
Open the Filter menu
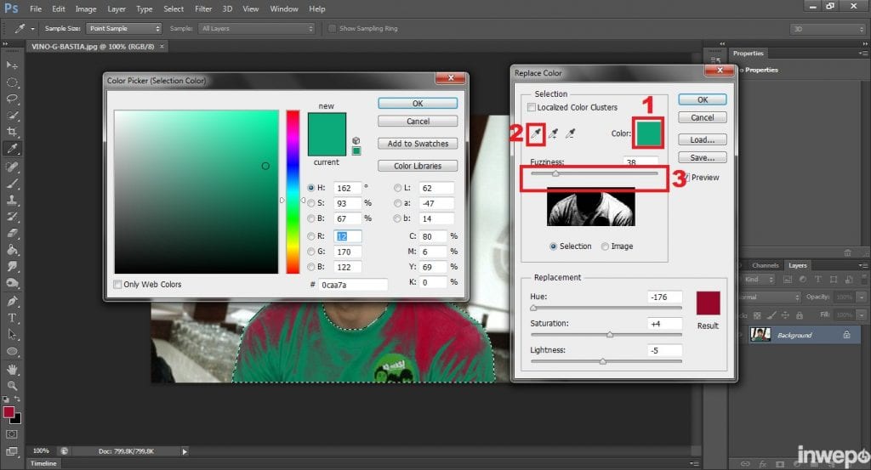click(202, 8)
